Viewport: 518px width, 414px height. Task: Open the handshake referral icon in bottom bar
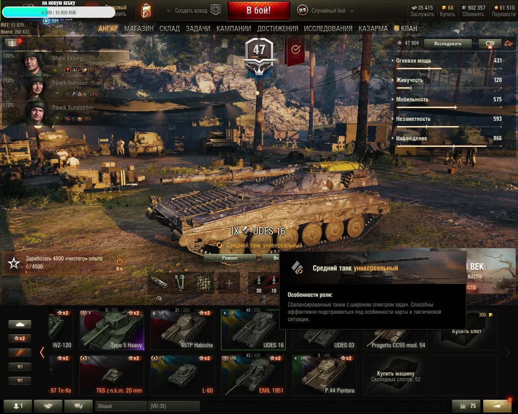tap(48, 406)
